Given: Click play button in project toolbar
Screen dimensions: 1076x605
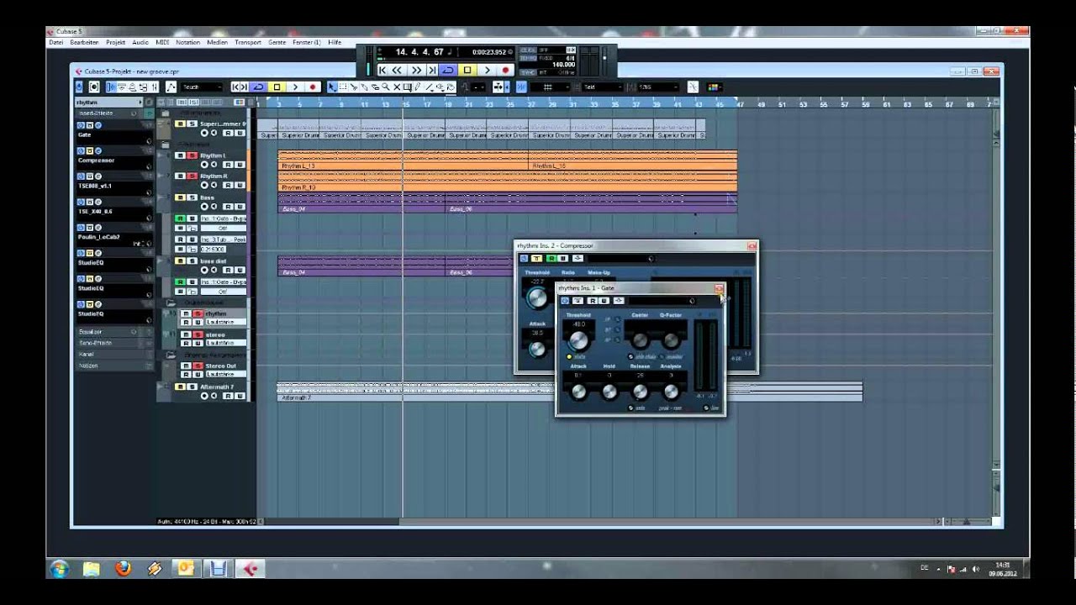Looking at the screenshot, I should pyautogui.click(x=295, y=87).
